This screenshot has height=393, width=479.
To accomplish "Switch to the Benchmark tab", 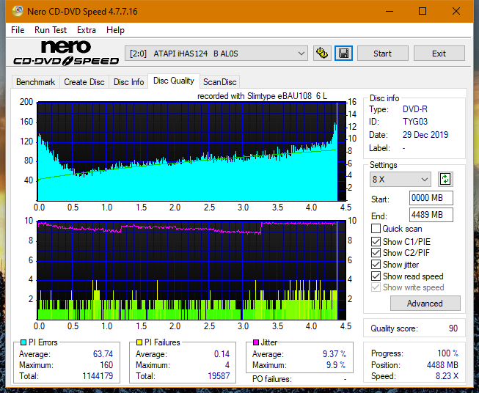I will (x=36, y=82).
